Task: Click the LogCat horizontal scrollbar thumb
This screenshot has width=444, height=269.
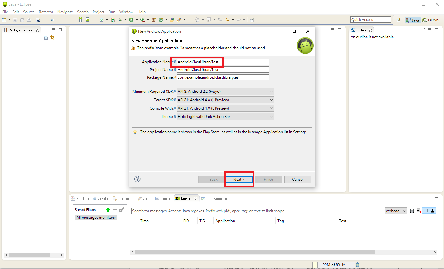Action: click(x=255, y=252)
